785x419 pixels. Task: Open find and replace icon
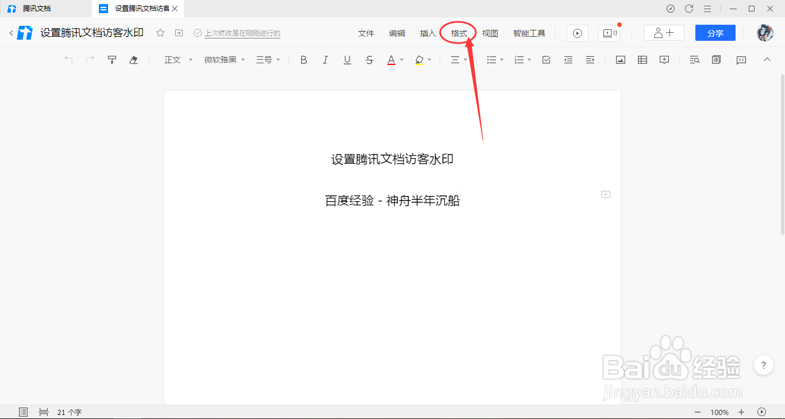tap(694, 60)
